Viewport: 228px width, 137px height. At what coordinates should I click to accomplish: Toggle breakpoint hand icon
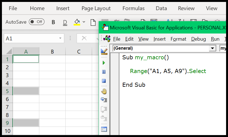click(104, 91)
